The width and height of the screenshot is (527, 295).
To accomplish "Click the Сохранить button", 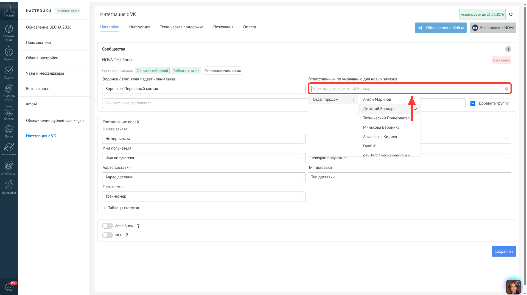I will (504, 251).
